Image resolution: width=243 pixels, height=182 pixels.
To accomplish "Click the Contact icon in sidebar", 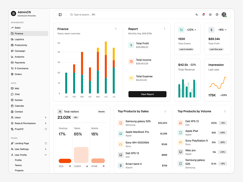I will (12, 111).
